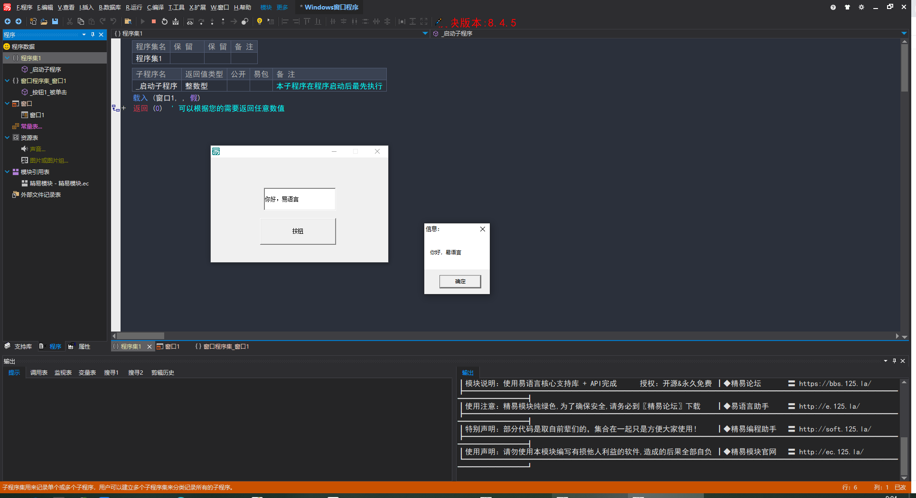Switch to the 调用表 output tab

[39, 372]
